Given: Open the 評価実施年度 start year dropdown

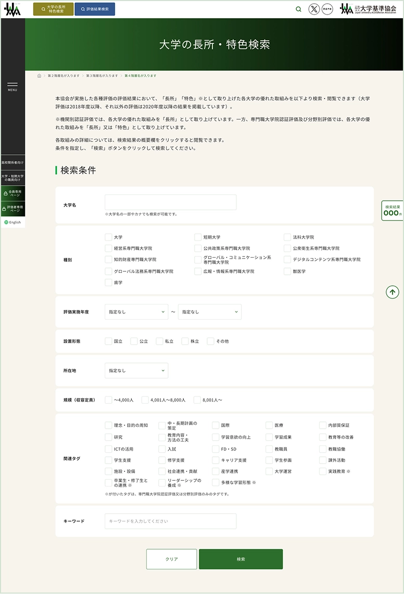Looking at the screenshot, I should 136,312.
